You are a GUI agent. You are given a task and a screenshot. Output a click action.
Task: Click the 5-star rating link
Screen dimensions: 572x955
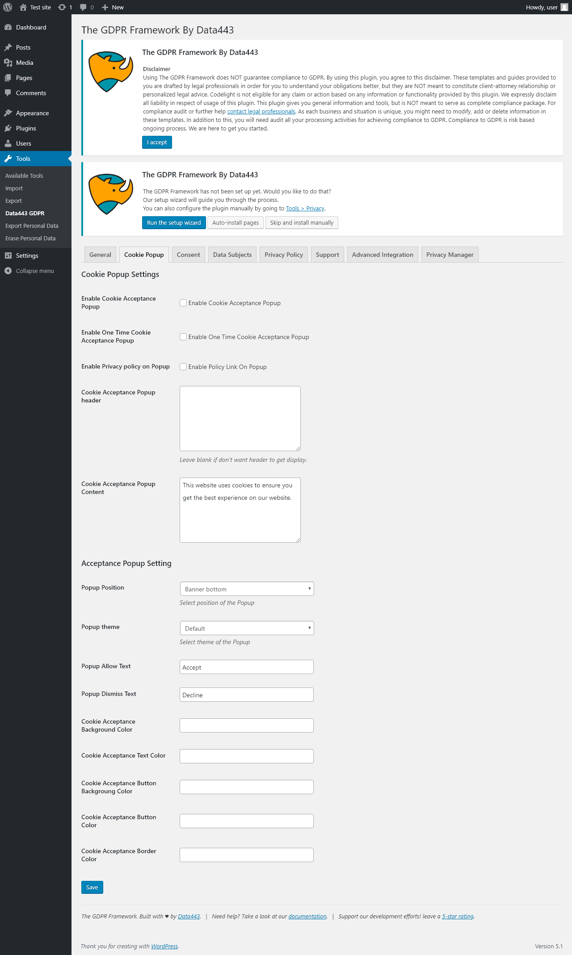coord(458,916)
